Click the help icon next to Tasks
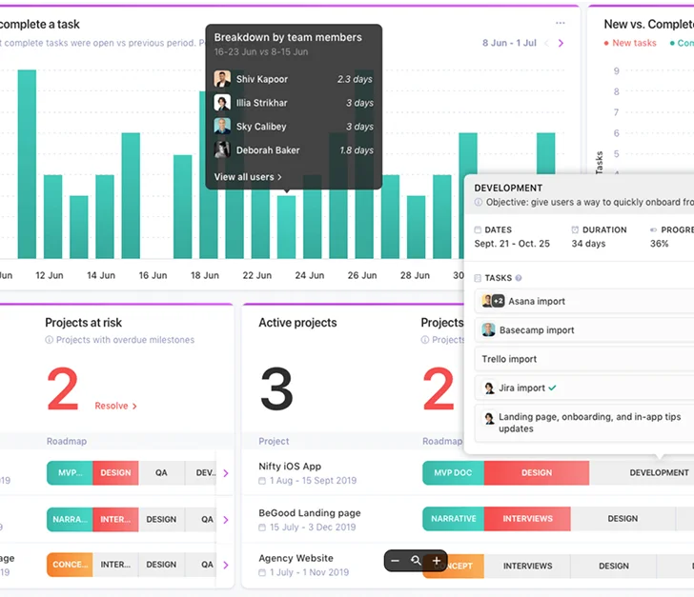 click(x=519, y=278)
